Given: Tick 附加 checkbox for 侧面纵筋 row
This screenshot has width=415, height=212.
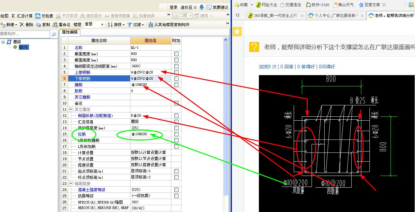Looking at the screenshot, I should tap(176, 115).
